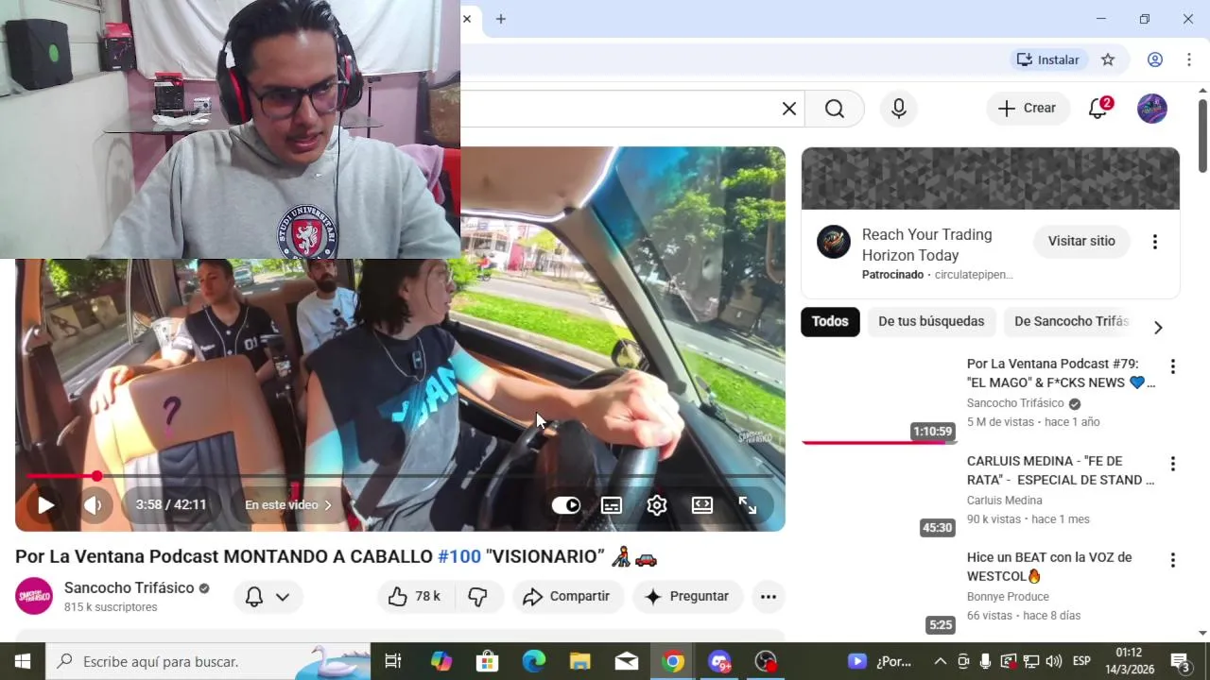Image resolution: width=1210 pixels, height=680 pixels.
Task: Open YouTube account avatar menu
Action: tap(1151, 109)
